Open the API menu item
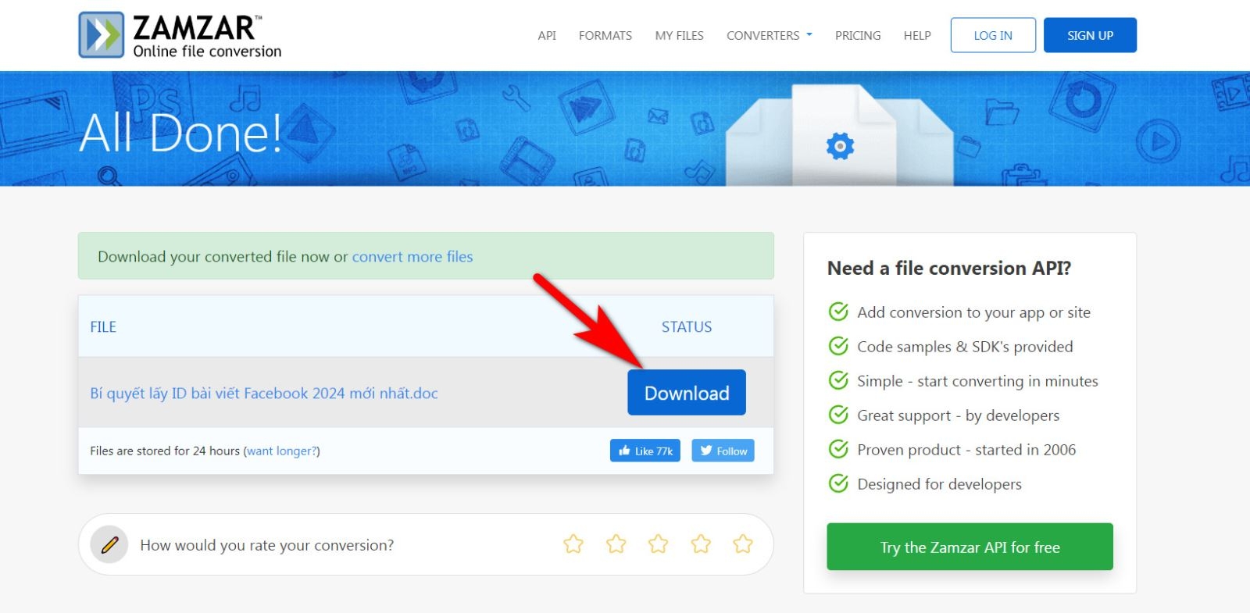The height and width of the screenshot is (613, 1250). pyautogui.click(x=547, y=35)
